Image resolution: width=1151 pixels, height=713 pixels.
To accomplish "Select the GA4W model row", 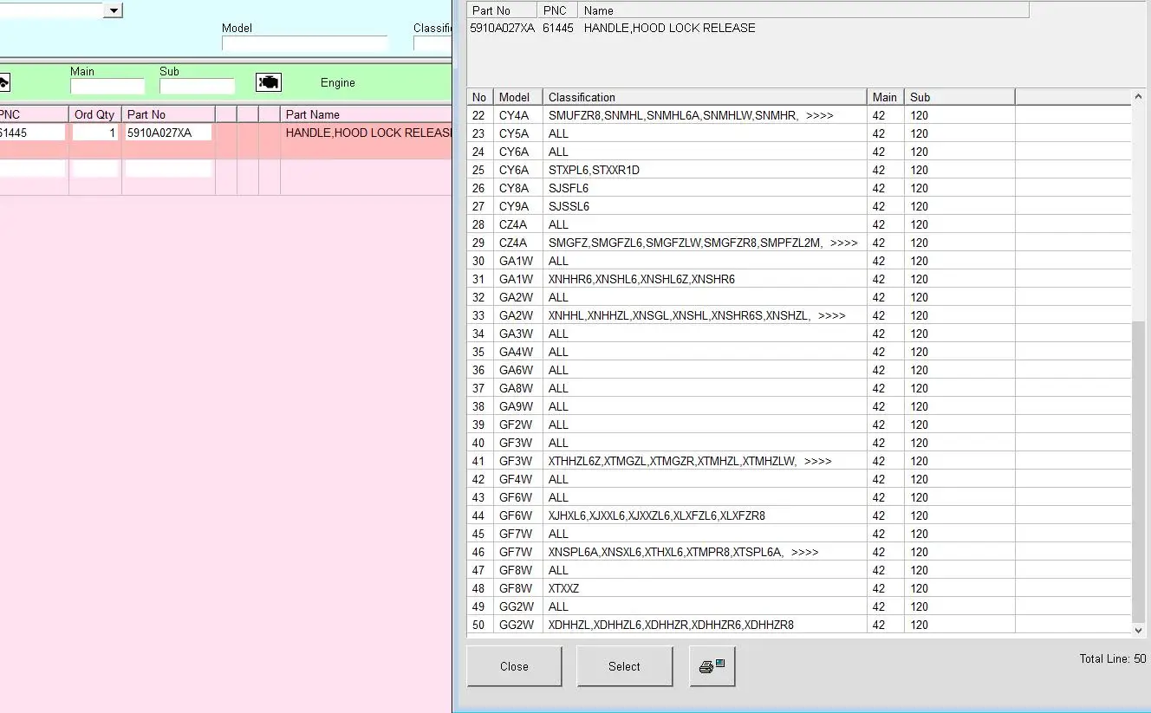I will click(x=799, y=352).
